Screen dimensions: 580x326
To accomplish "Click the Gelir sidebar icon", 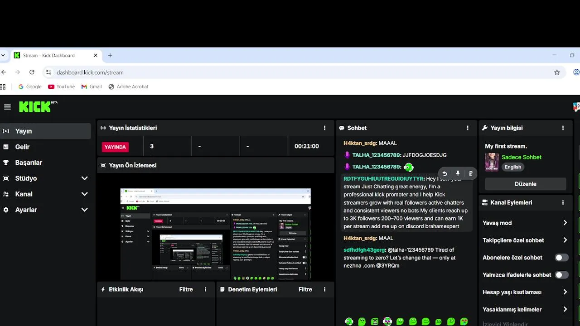I will tap(6, 147).
